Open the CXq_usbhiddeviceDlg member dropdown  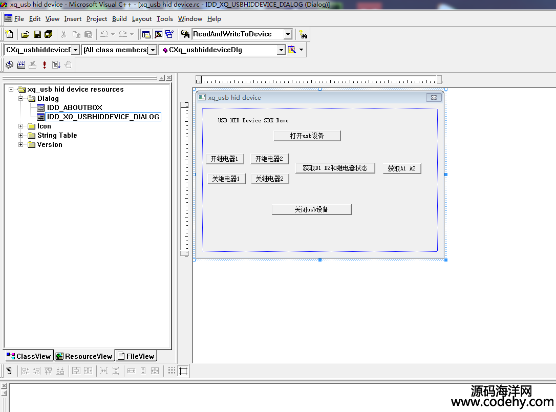(x=281, y=50)
